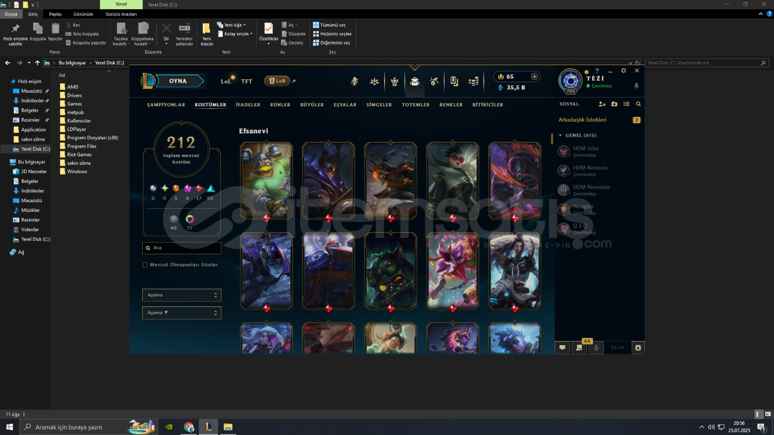Click the add friend icon in Sosyal panel
The width and height of the screenshot is (774, 435).
point(602,104)
